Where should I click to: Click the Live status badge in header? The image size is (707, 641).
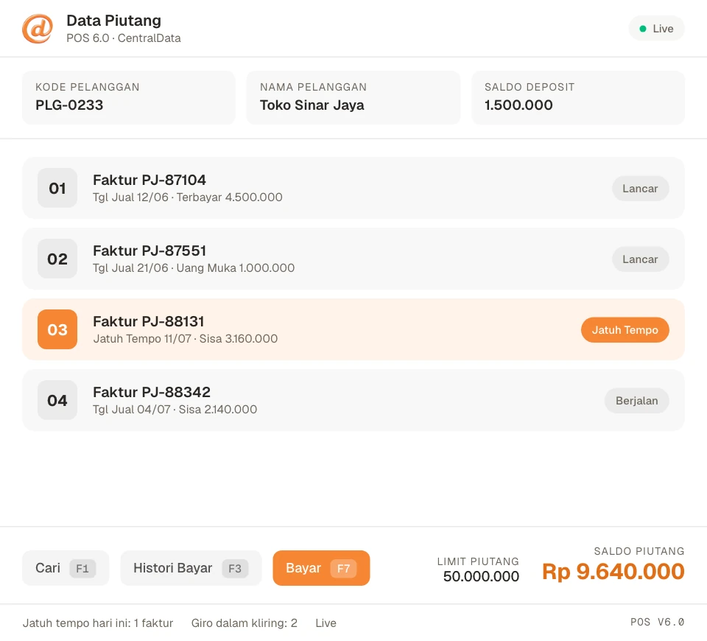tap(656, 29)
